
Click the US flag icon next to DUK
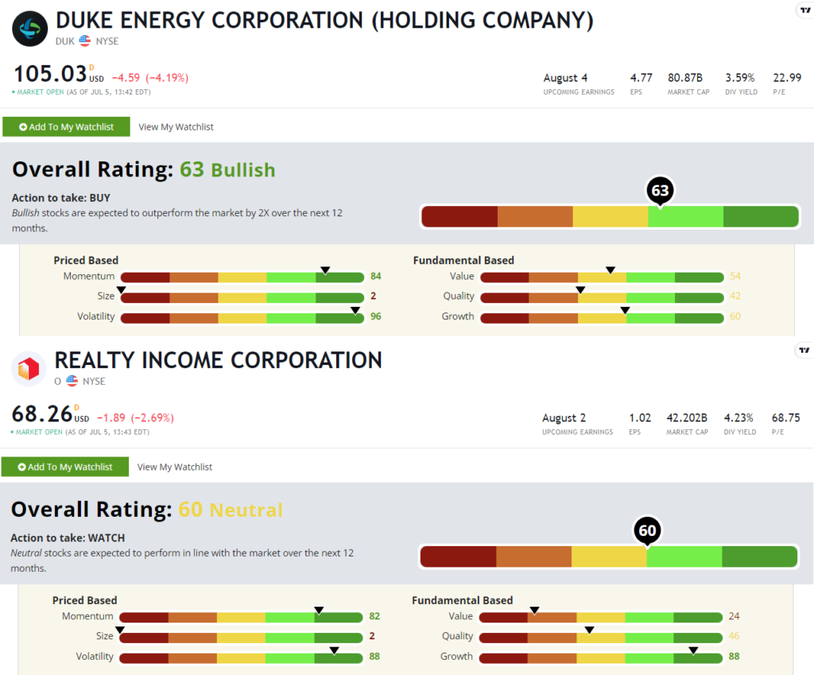coord(85,41)
